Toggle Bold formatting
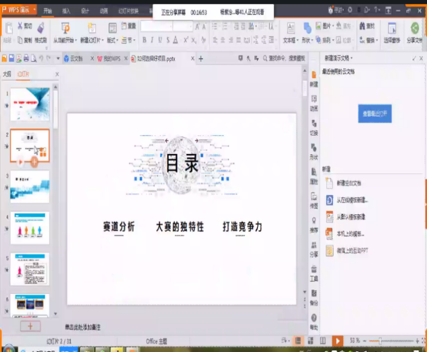Viewport: 427px width, 352px height. (x=144, y=40)
